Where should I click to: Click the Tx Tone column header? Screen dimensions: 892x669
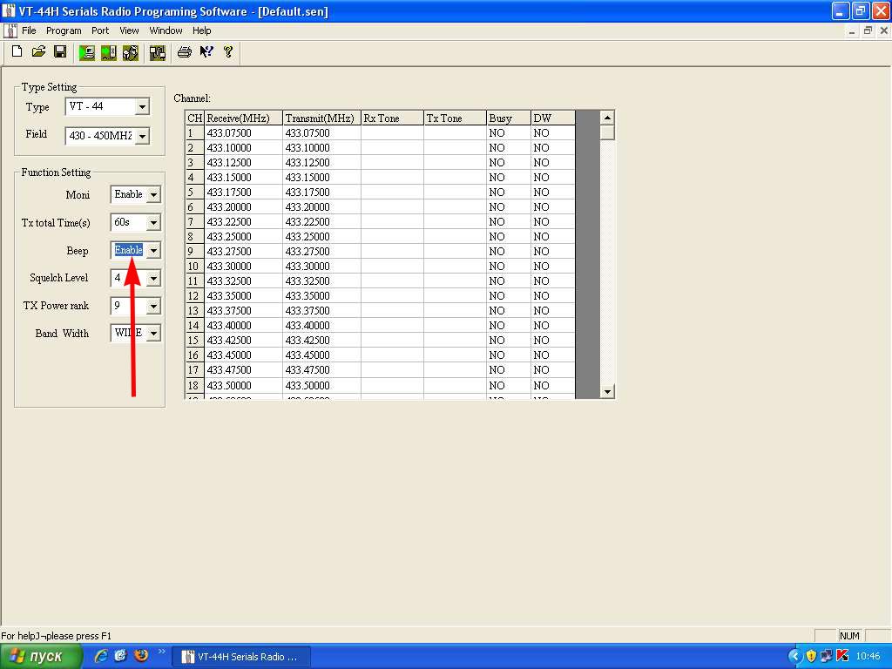(455, 118)
